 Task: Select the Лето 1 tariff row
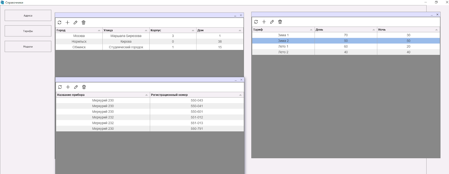pyautogui.click(x=283, y=47)
